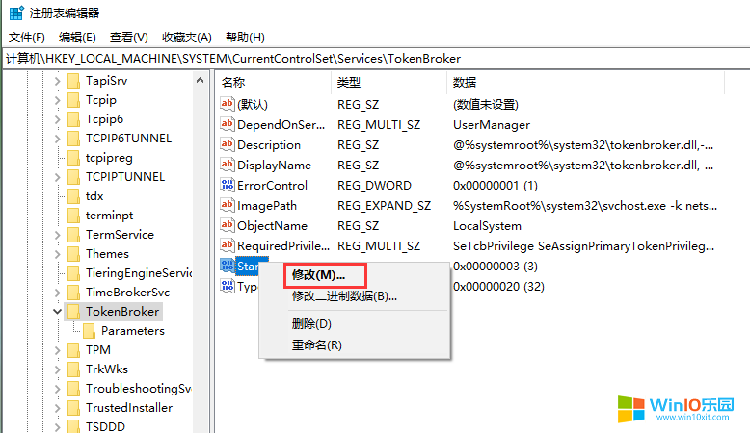Select the TieringEngineService key label

(x=139, y=273)
